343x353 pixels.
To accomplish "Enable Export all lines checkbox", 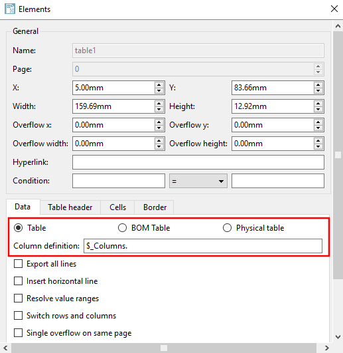I will [18, 264].
